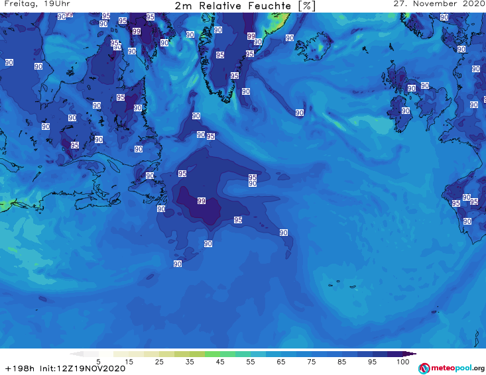The image size is (486, 375).
Task: Click the "27. November 2020" date label
Action: (x=439, y=4)
